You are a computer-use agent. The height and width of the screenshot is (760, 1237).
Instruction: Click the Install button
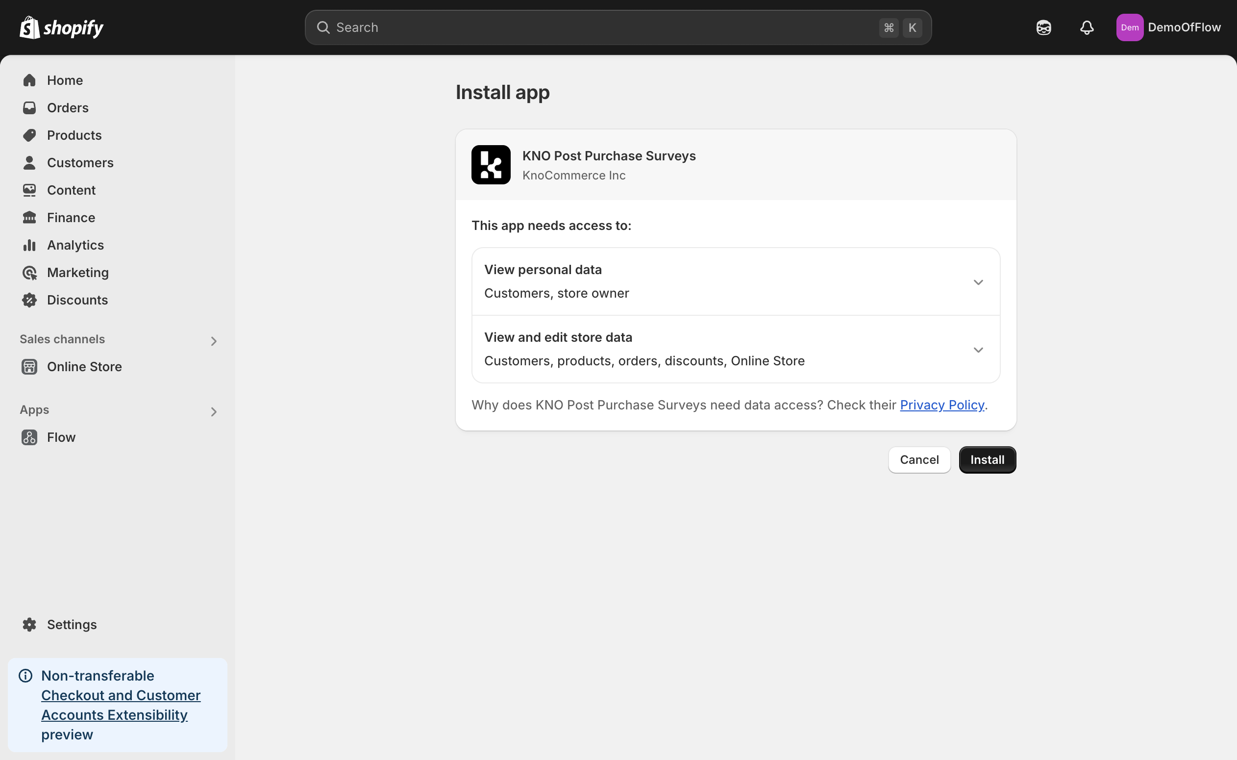[986, 459]
